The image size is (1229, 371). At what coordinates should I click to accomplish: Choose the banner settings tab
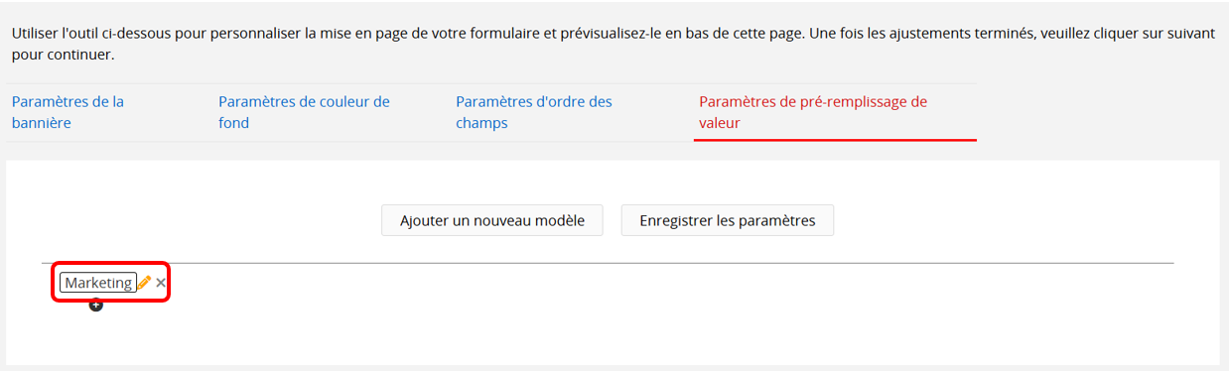pos(68,112)
